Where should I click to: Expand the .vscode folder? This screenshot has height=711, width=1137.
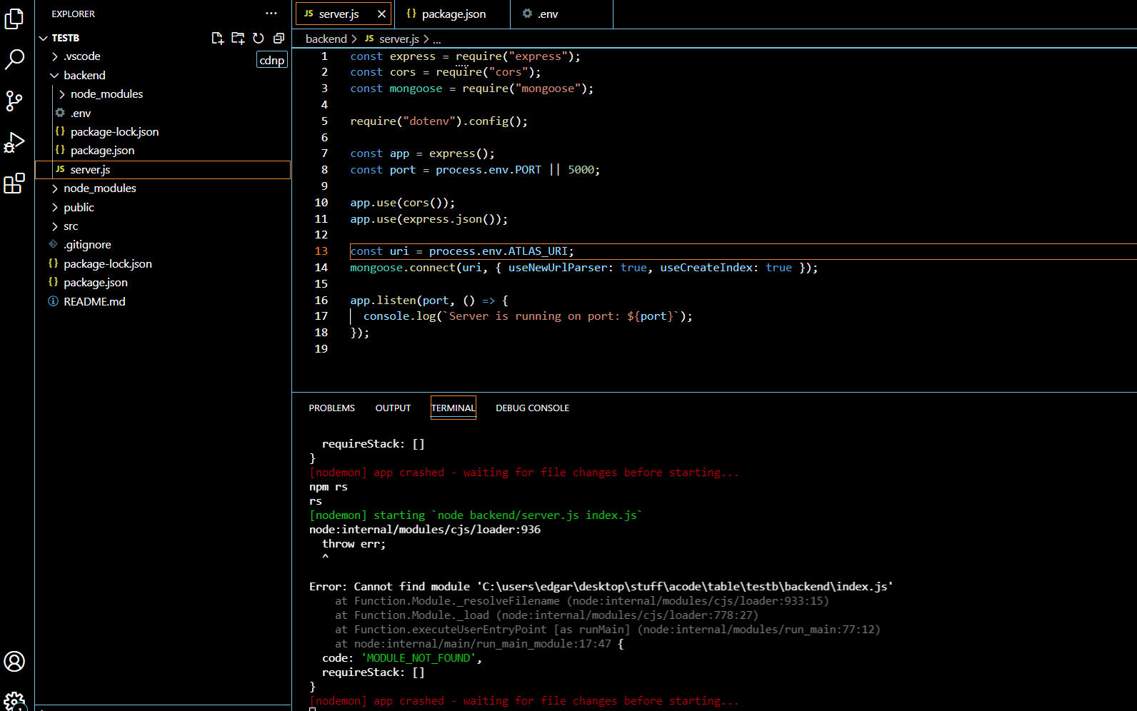click(81, 56)
